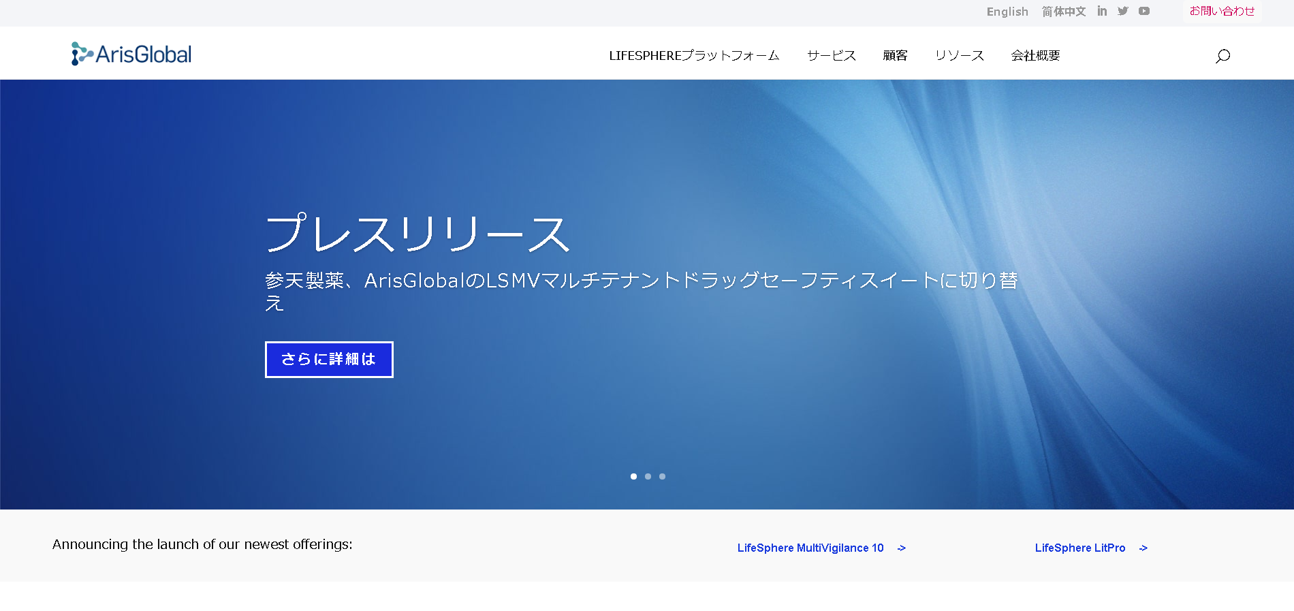Open the お問い合わせ contact link

point(1222,11)
